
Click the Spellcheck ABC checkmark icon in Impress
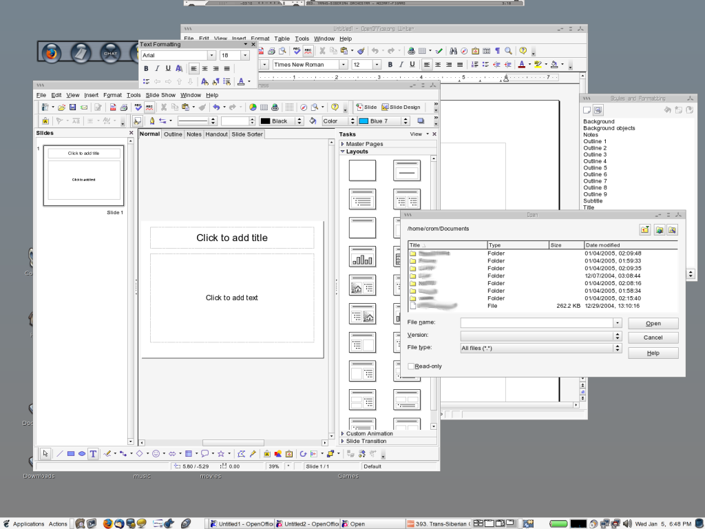click(x=138, y=107)
